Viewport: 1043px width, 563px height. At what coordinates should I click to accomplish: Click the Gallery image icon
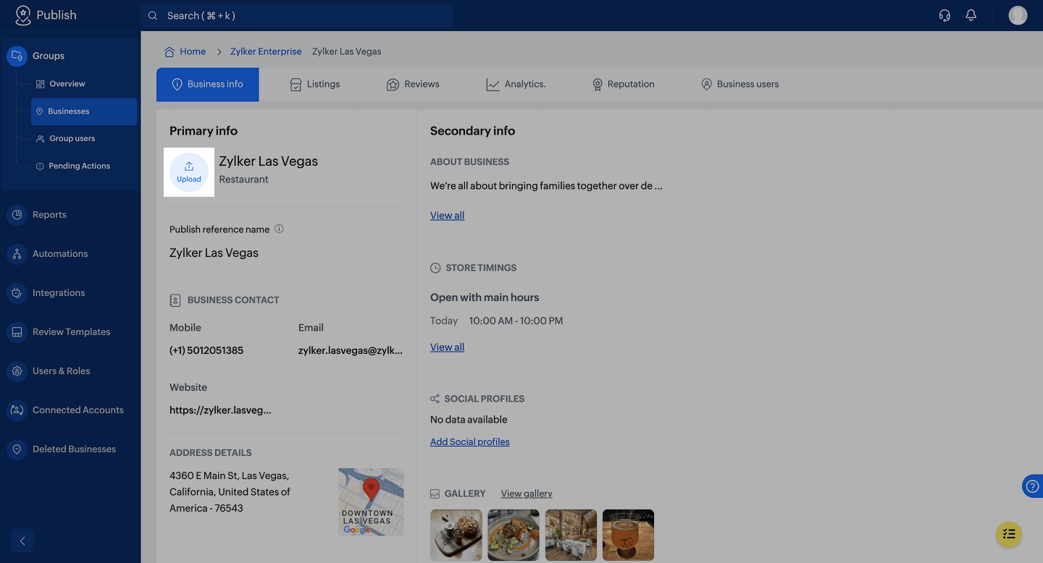(x=435, y=494)
